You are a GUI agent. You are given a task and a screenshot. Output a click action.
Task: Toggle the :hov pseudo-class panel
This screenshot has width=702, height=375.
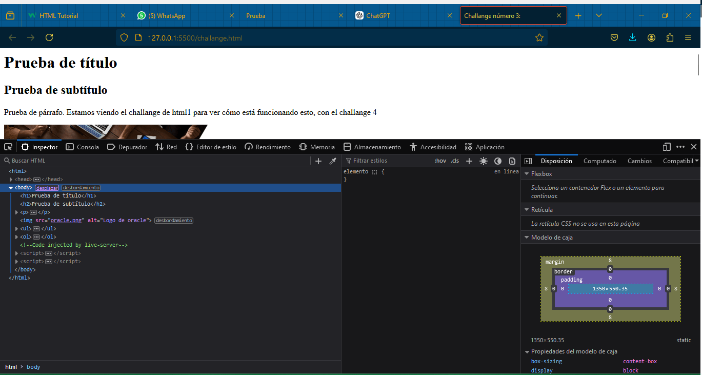440,161
